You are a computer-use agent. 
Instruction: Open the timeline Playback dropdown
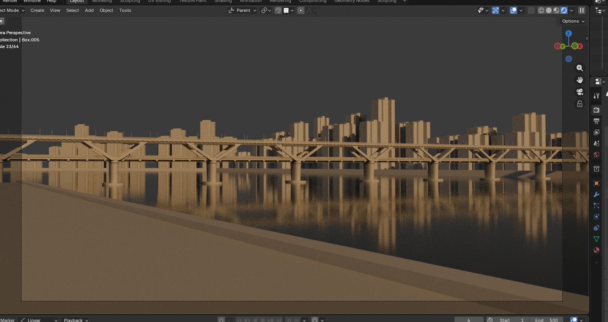click(x=75, y=320)
